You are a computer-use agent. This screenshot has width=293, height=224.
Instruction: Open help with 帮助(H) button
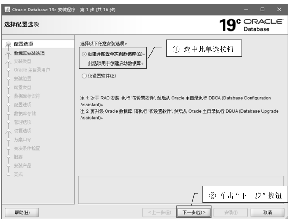(22, 212)
